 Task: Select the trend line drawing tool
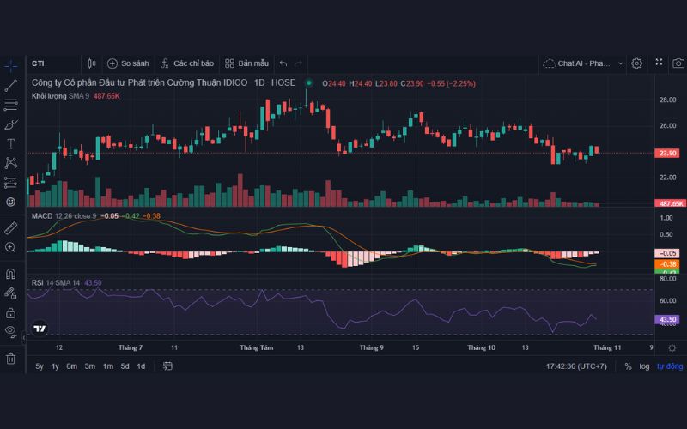[10, 85]
